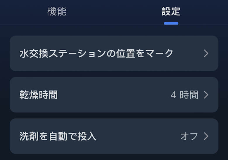Switch to the 機能 tab
This screenshot has height=160, width=228.
coord(57,12)
